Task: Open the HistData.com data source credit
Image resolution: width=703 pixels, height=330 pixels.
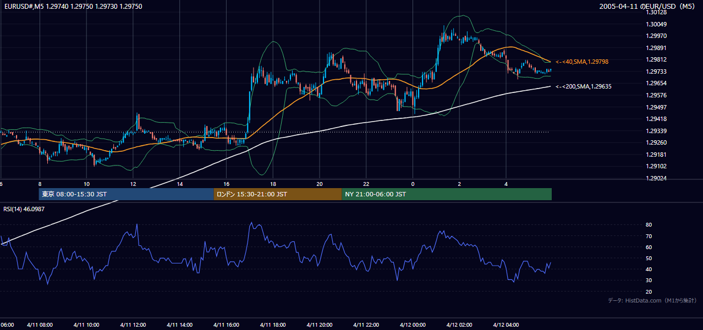Action: [652, 300]
